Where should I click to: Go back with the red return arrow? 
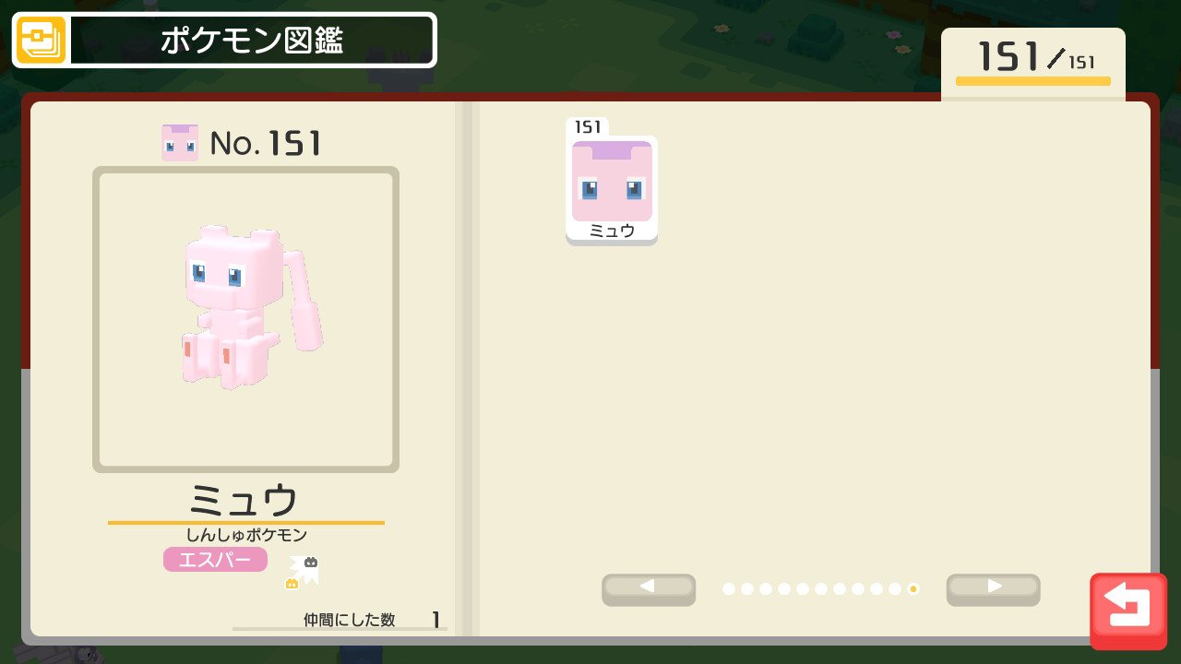pyautogui.click(x=1128, y=611)
